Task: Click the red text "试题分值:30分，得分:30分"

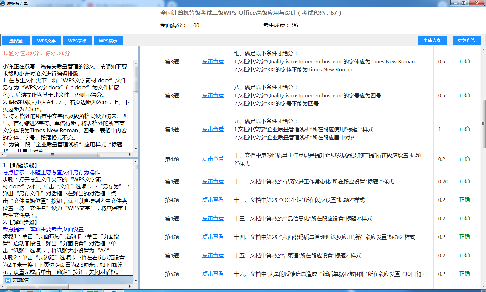Action: [x=37, y=53]
